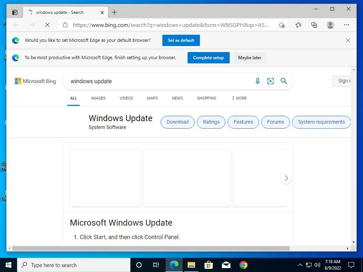Switch to IMAGES results tab
The image size is (363, 272).
(x=98, y=98)
